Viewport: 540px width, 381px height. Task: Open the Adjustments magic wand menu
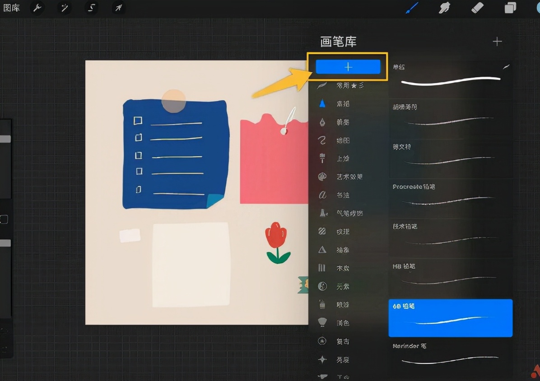[64, 8]
